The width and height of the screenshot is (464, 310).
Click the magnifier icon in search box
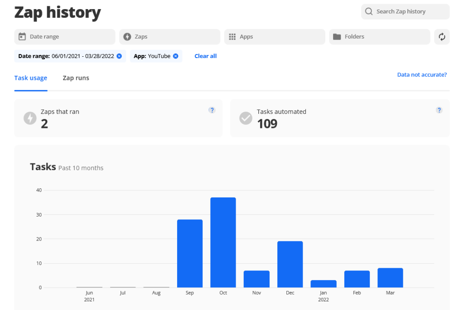369,11
